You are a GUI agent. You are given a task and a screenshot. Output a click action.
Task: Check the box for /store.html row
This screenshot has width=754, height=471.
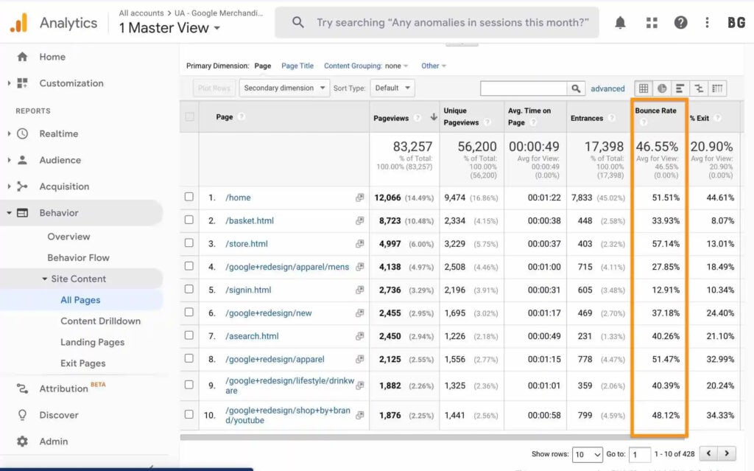click(x=189, y=243)
